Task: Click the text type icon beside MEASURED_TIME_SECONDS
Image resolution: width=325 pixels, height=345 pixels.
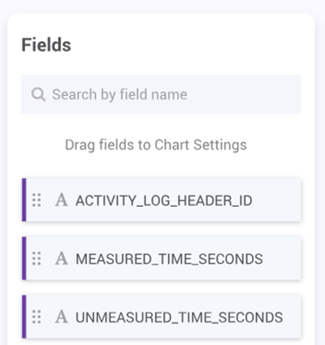Action: [x=62, y=258]
